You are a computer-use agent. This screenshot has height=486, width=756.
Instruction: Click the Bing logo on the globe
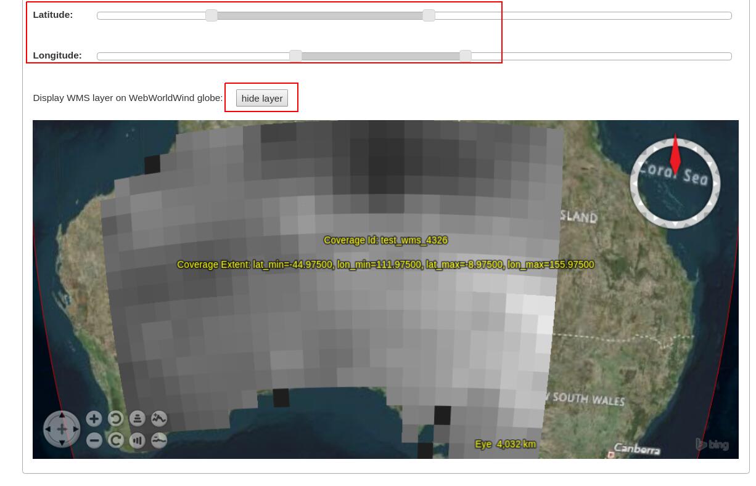tap(712, 444)
